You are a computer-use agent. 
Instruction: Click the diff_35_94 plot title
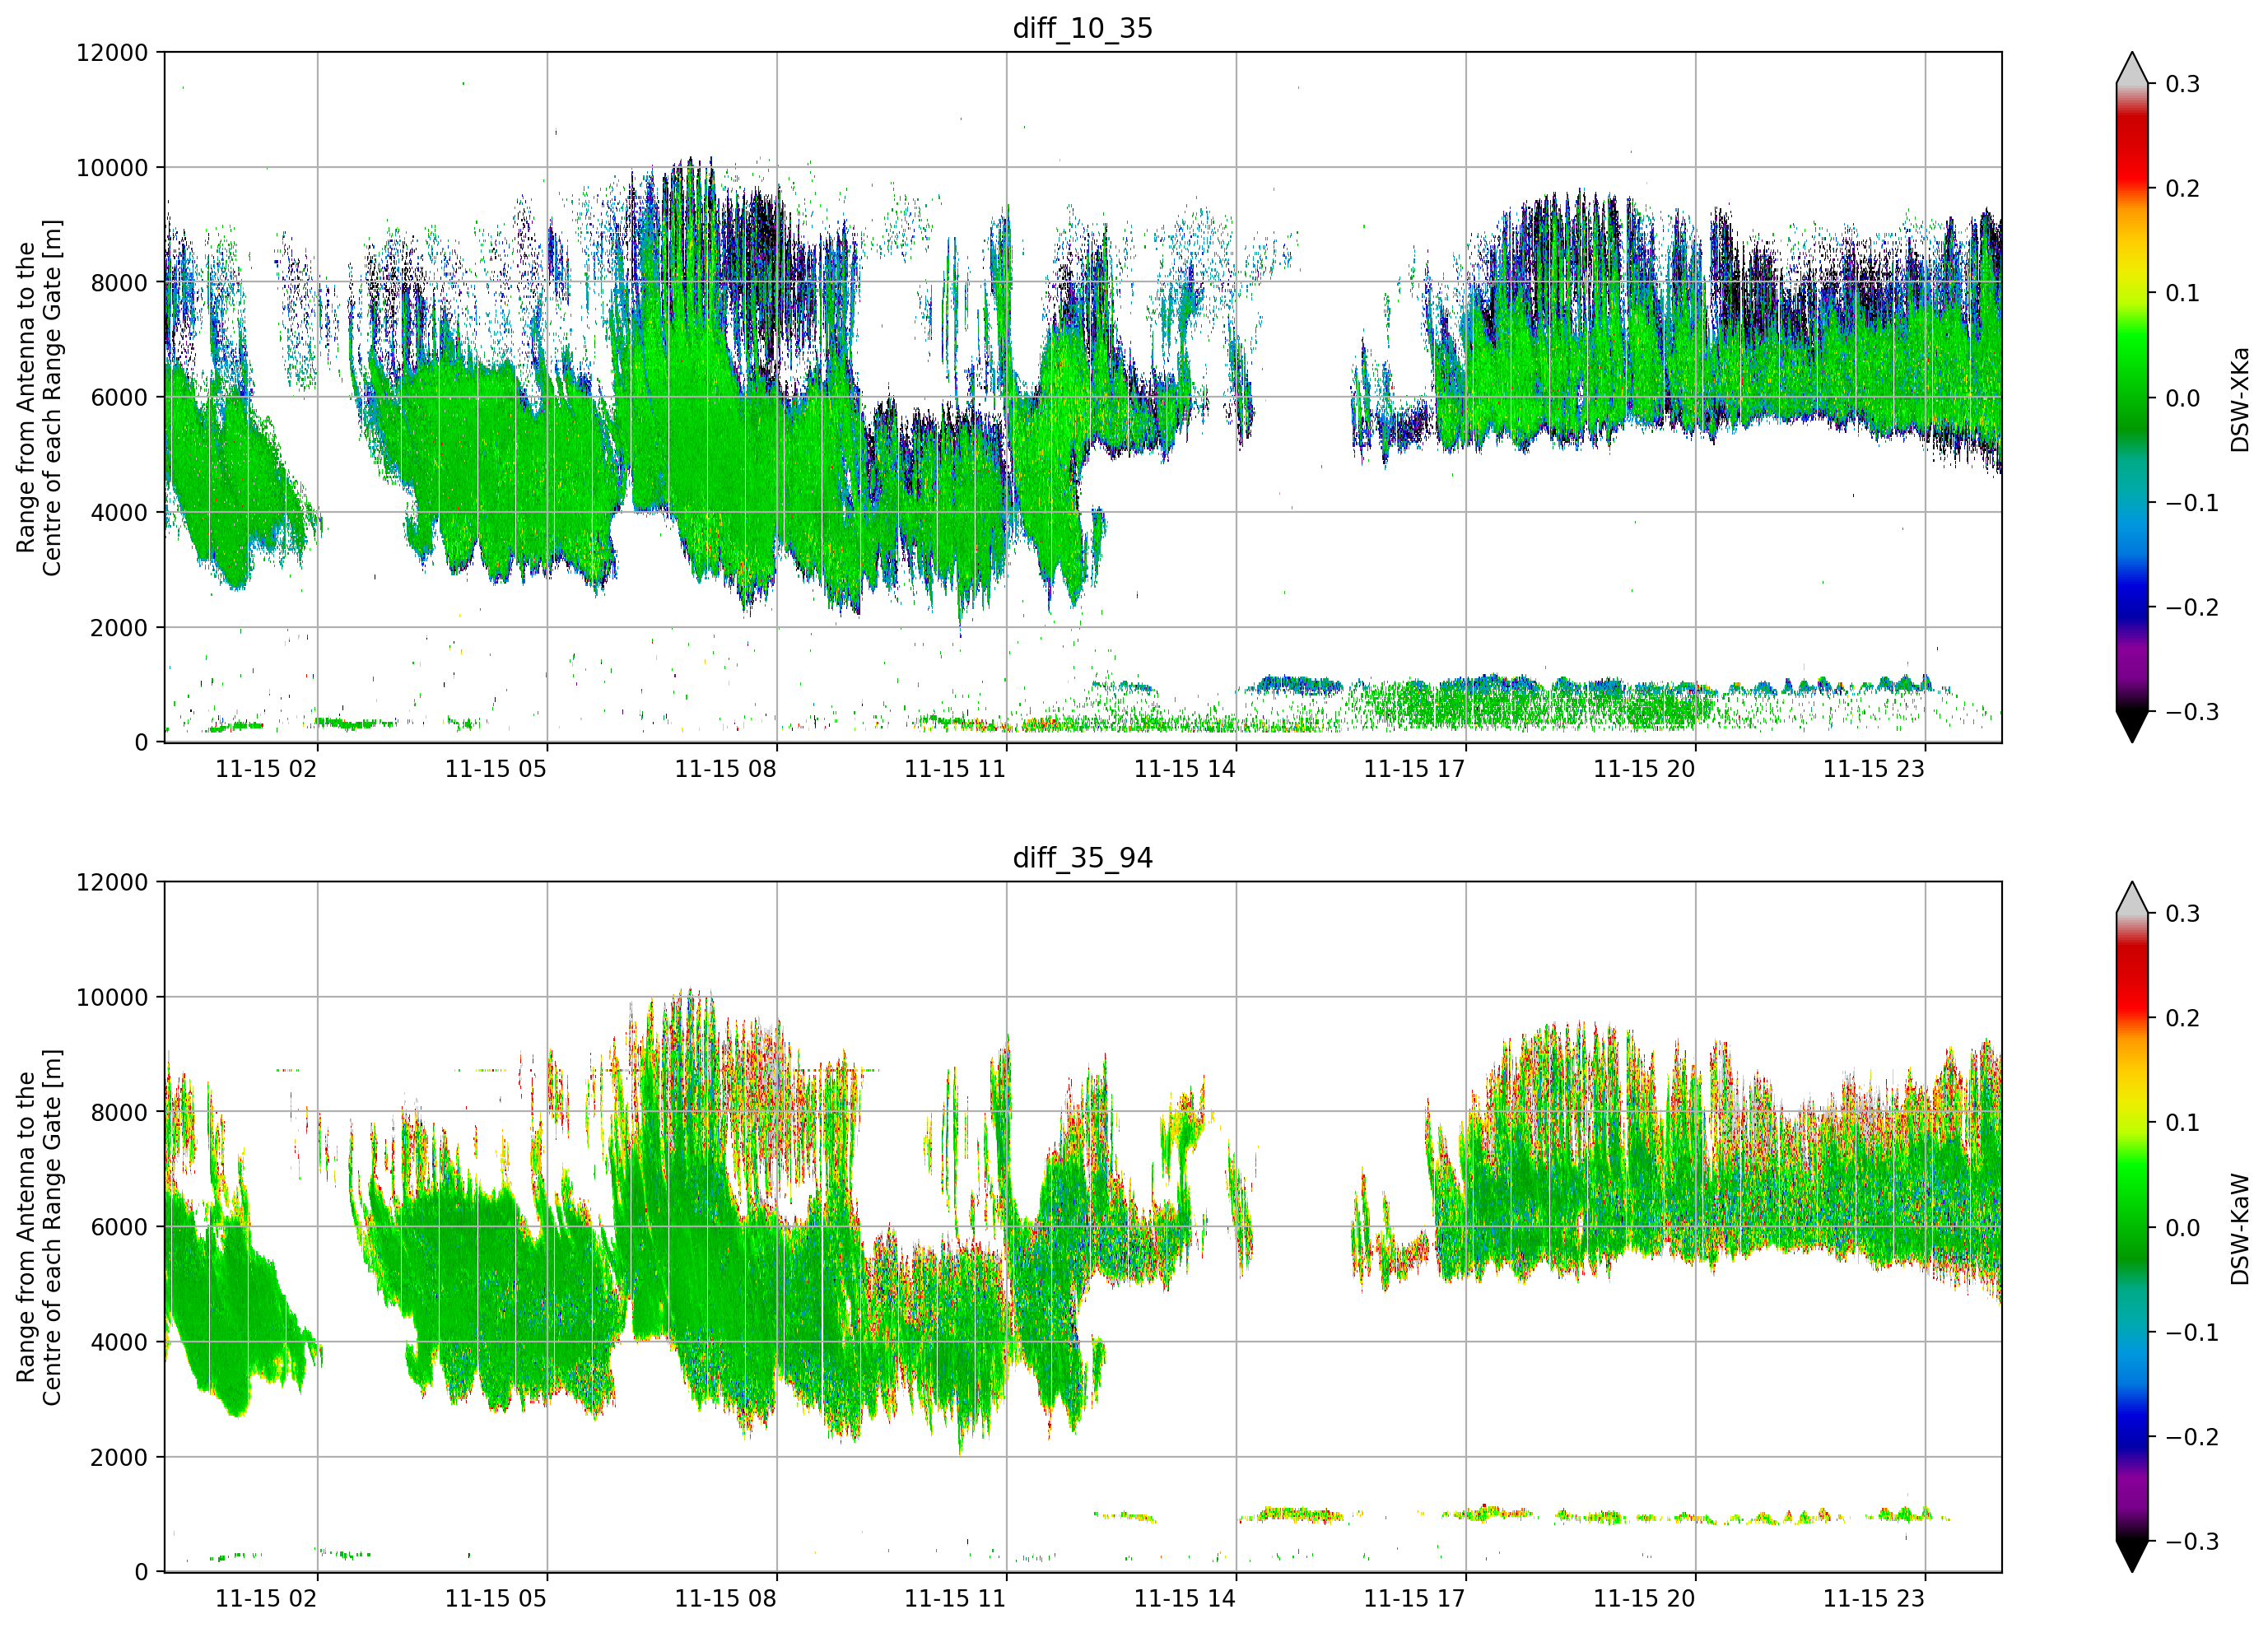(1082, 857)
